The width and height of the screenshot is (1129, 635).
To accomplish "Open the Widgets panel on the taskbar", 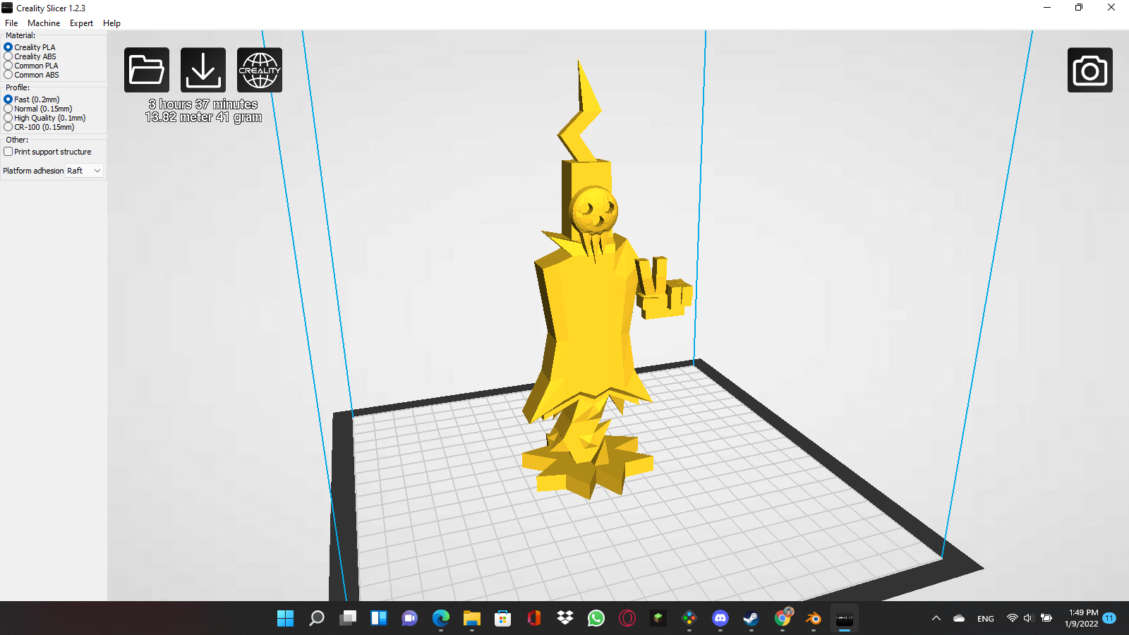I will [x=379, y=619].
